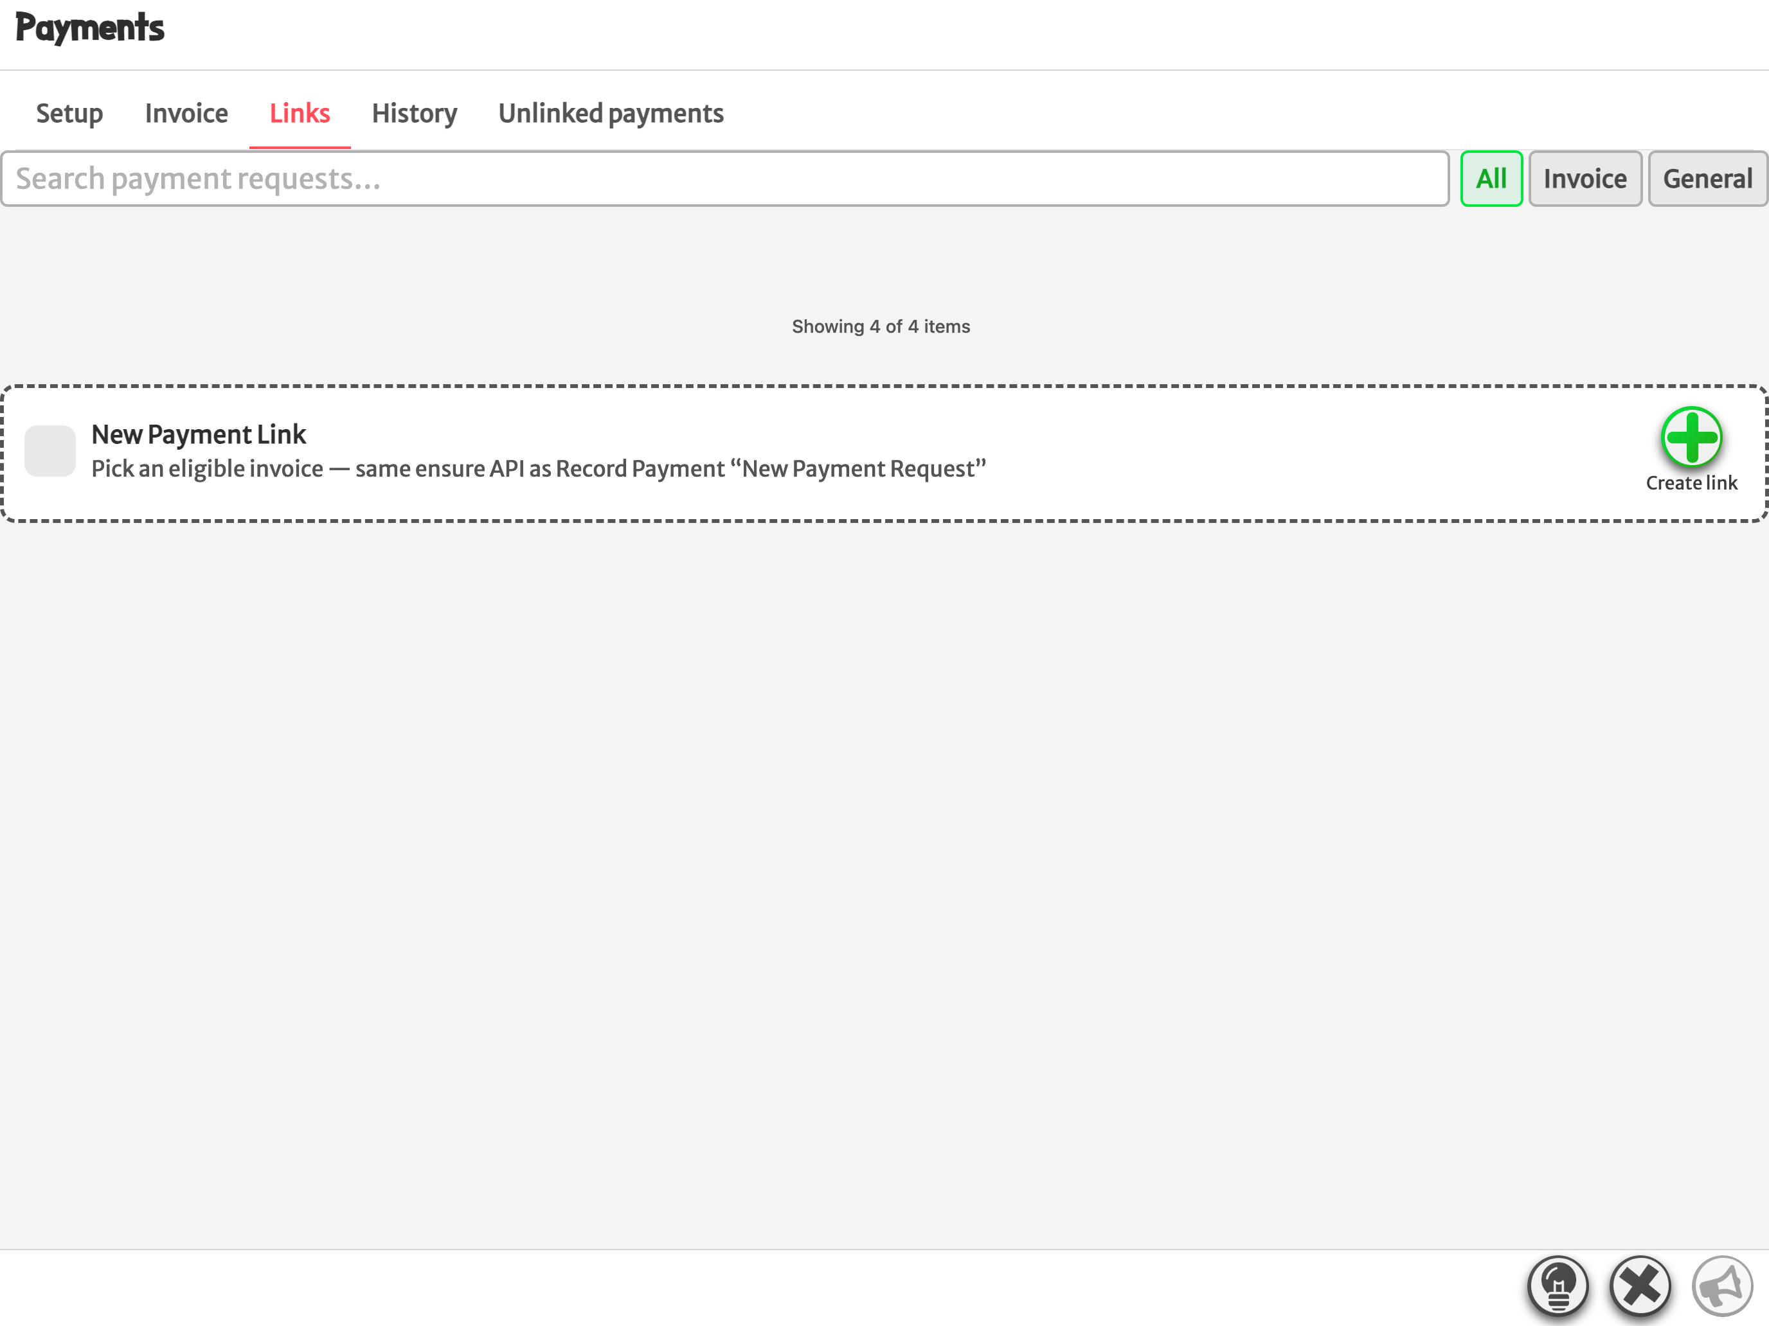Click the green plus Create link icon
The width and height of the screenshot is (1769, 1326).
[x=1691, y=436]
